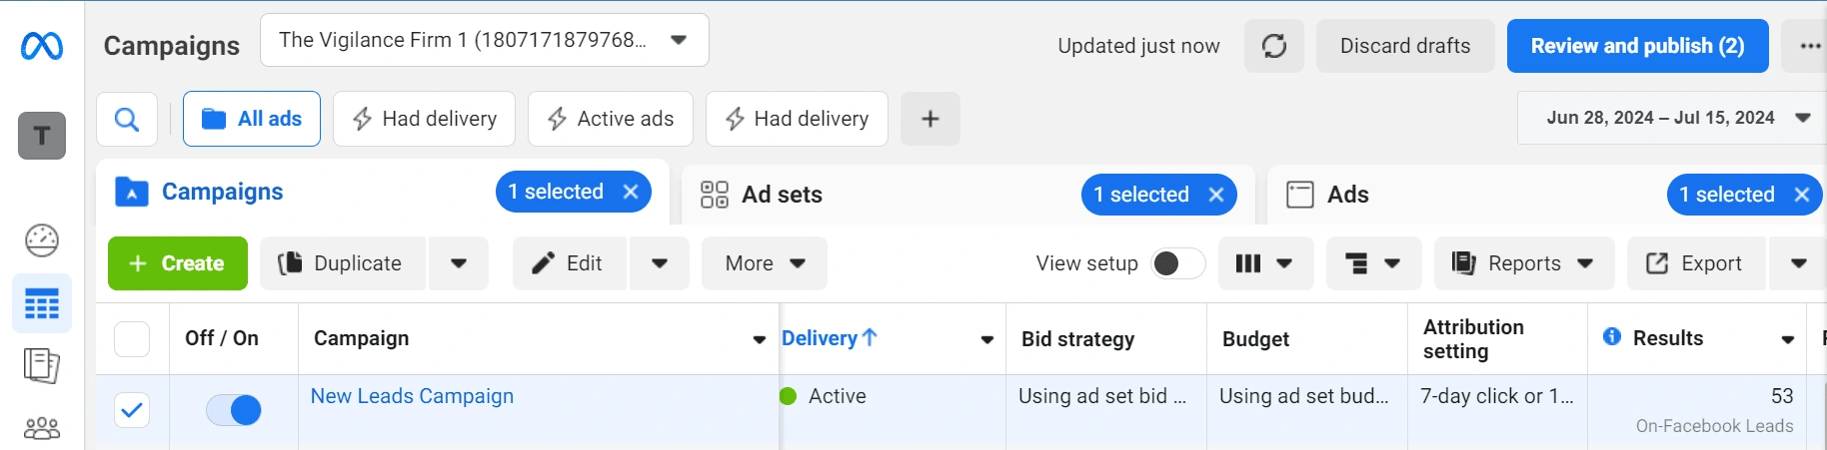1827x450 pixels.
Task: Open the Audiences people icon in sidebar
Action: (42, 428)
